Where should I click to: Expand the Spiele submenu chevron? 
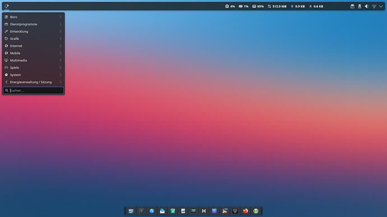(x=61, y=68)
